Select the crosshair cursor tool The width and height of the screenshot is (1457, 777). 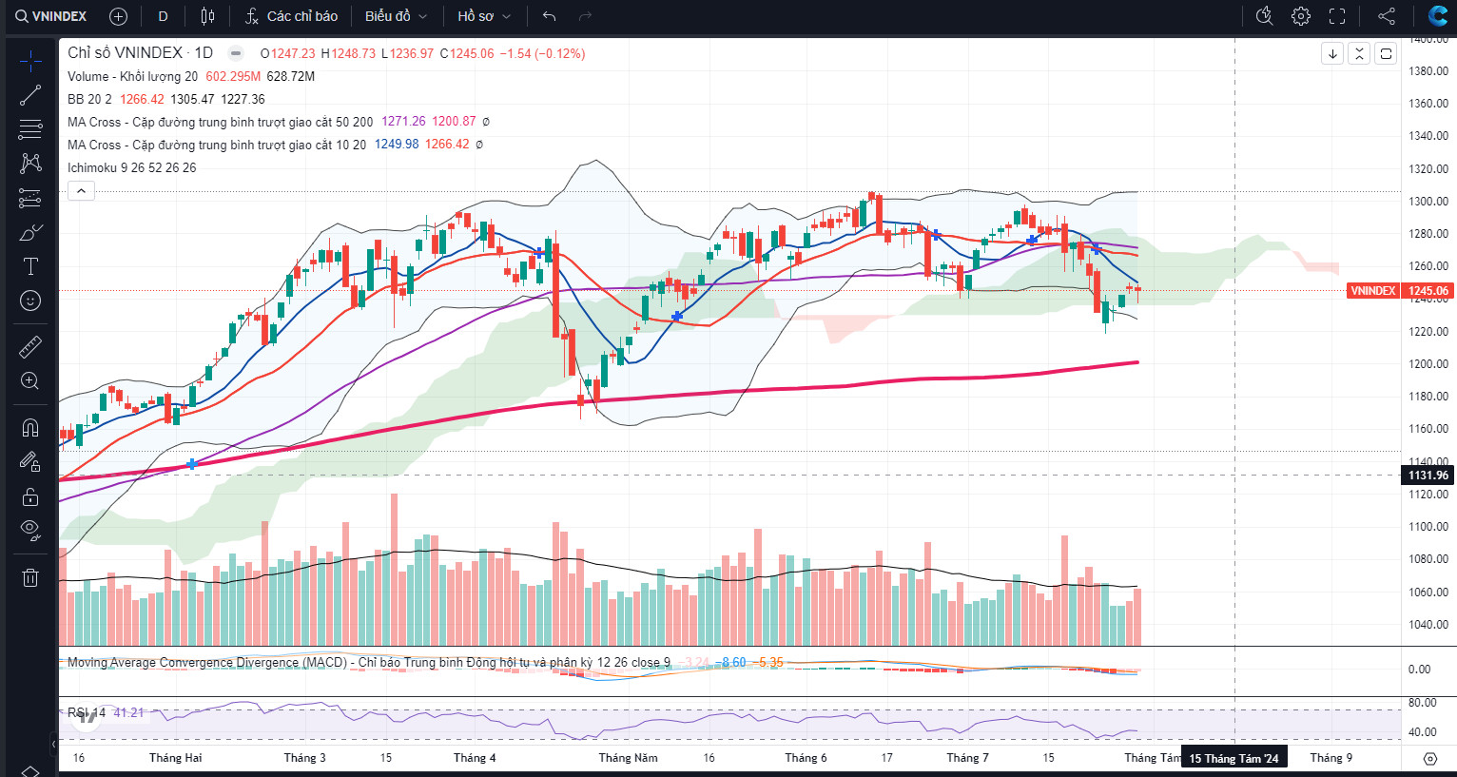tap(30, 61)
